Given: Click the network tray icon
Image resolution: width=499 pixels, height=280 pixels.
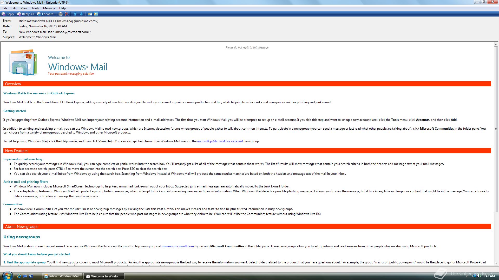Looking at the screenshot, I should [x=474, y=276].
